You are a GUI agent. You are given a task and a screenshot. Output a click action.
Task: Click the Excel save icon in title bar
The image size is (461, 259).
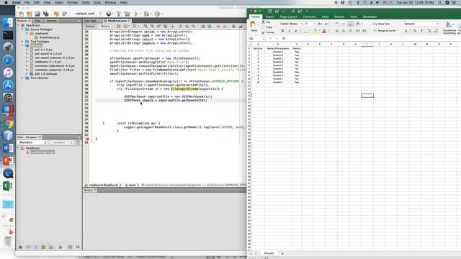(277, 11)
